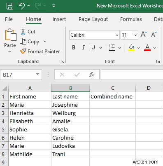Apply yellow Fill Color bucket

point(131,48)
